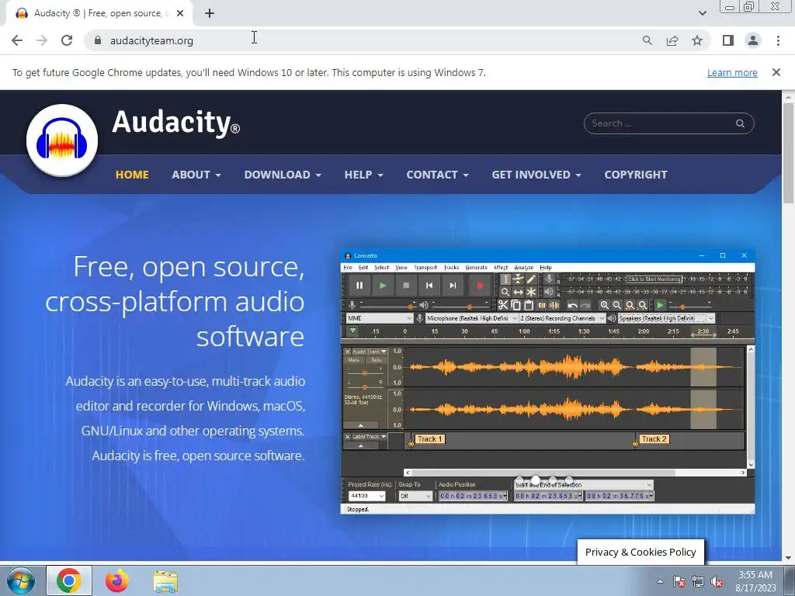Screen dimensions: 795x596
Task: Click the website search magnifier icon
Action: coord(740,123)
